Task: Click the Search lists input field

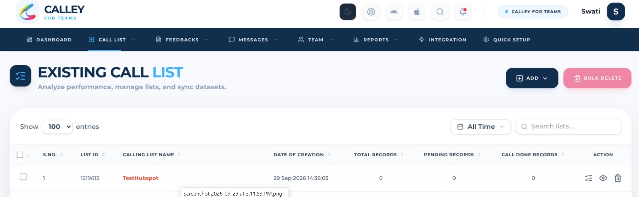Action: pyautogui.click(x=569, y=127)
